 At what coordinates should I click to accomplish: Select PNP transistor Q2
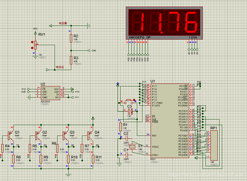[38, 136]
